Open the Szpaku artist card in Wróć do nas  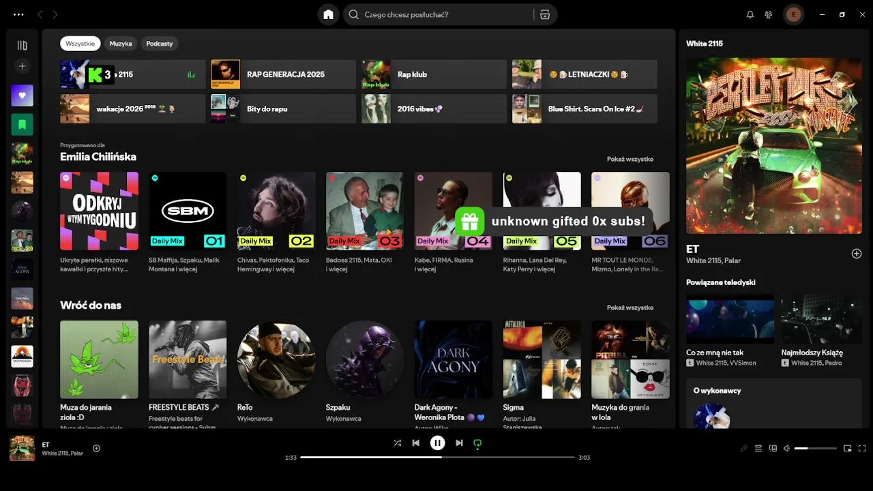pos(365,374)
